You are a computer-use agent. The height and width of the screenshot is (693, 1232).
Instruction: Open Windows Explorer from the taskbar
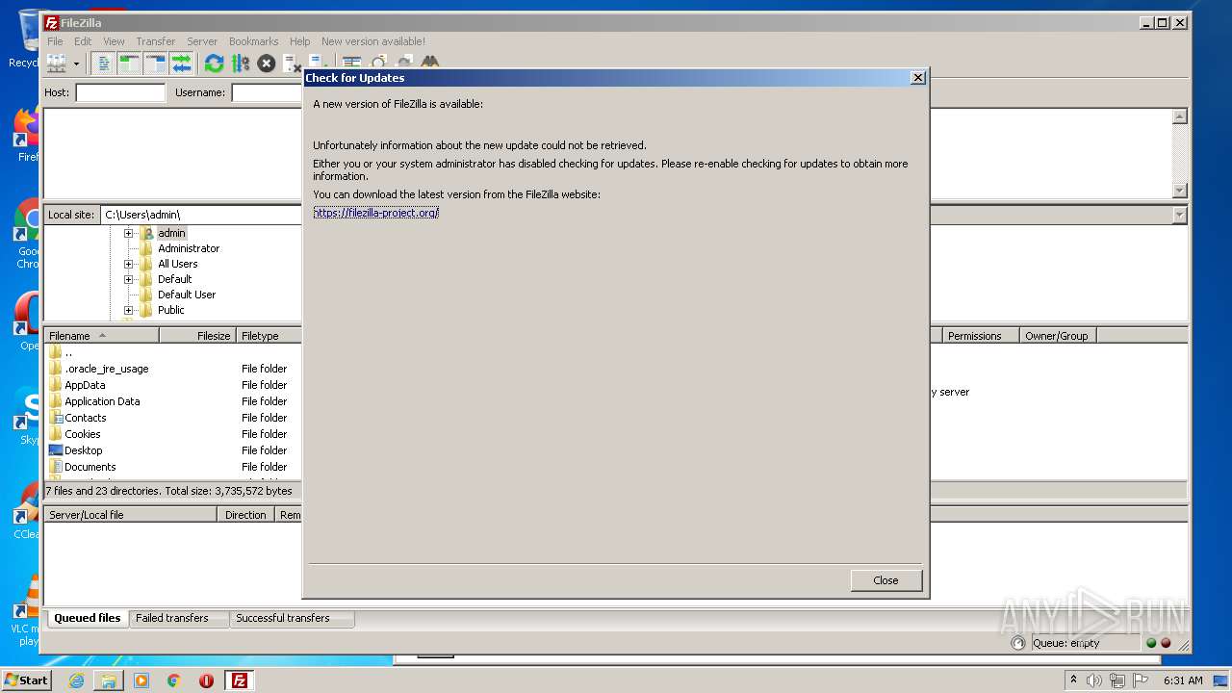pyautogui.click(x=109, y=680)
